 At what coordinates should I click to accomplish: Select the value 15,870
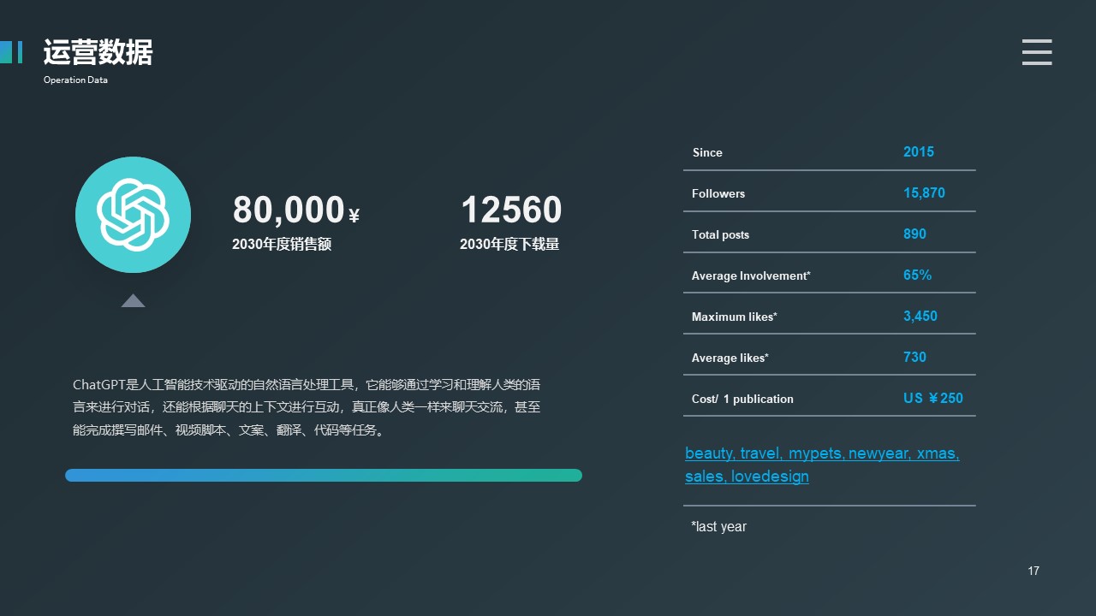point(924,192)
